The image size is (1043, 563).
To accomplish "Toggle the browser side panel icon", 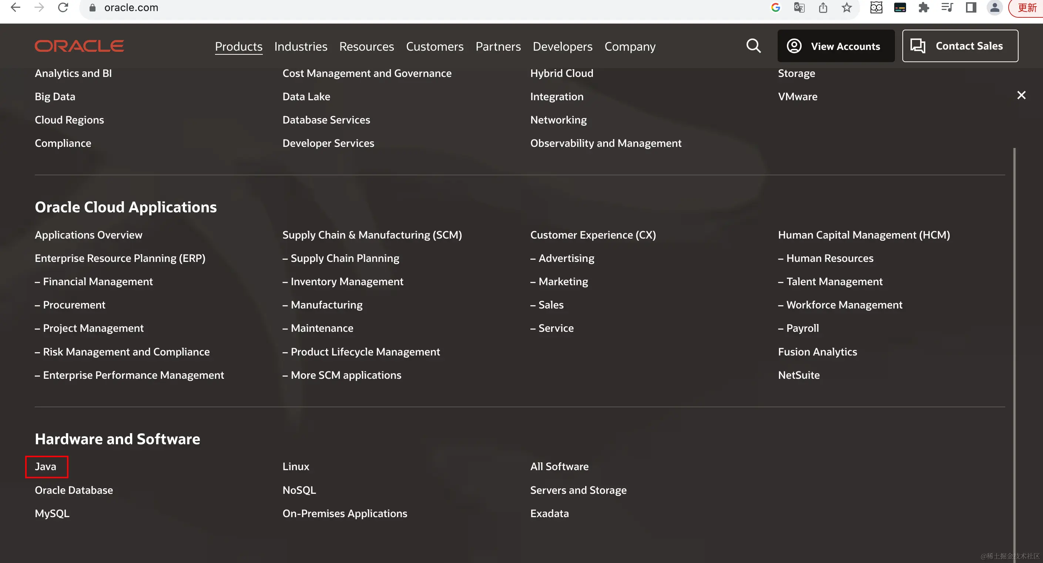I will (x=971, y=7).
